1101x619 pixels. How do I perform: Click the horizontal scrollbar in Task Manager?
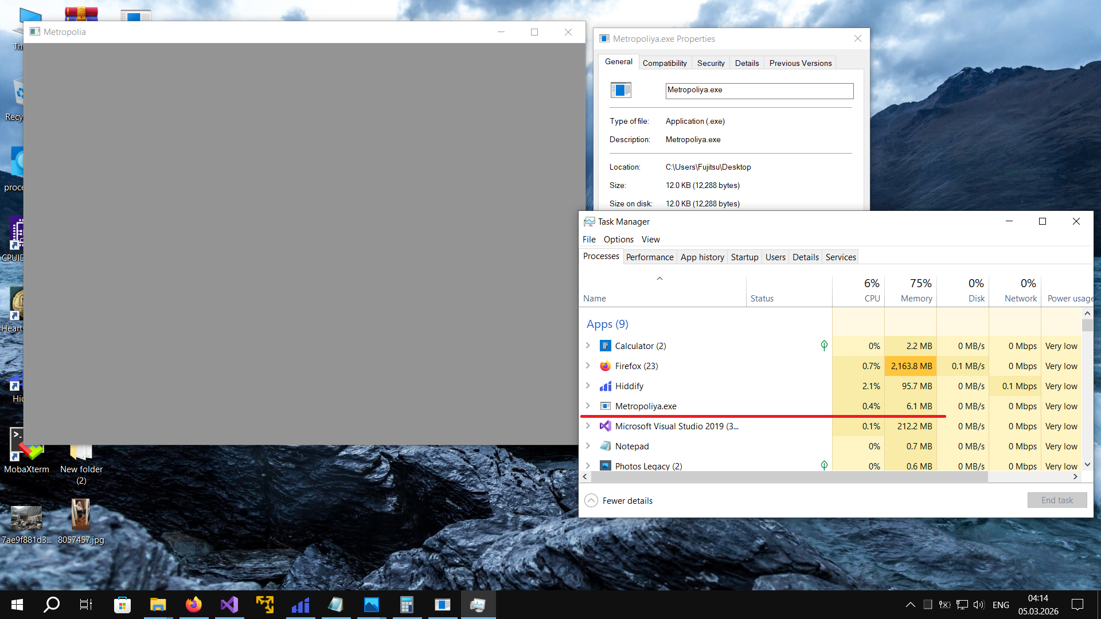(789, 477)
